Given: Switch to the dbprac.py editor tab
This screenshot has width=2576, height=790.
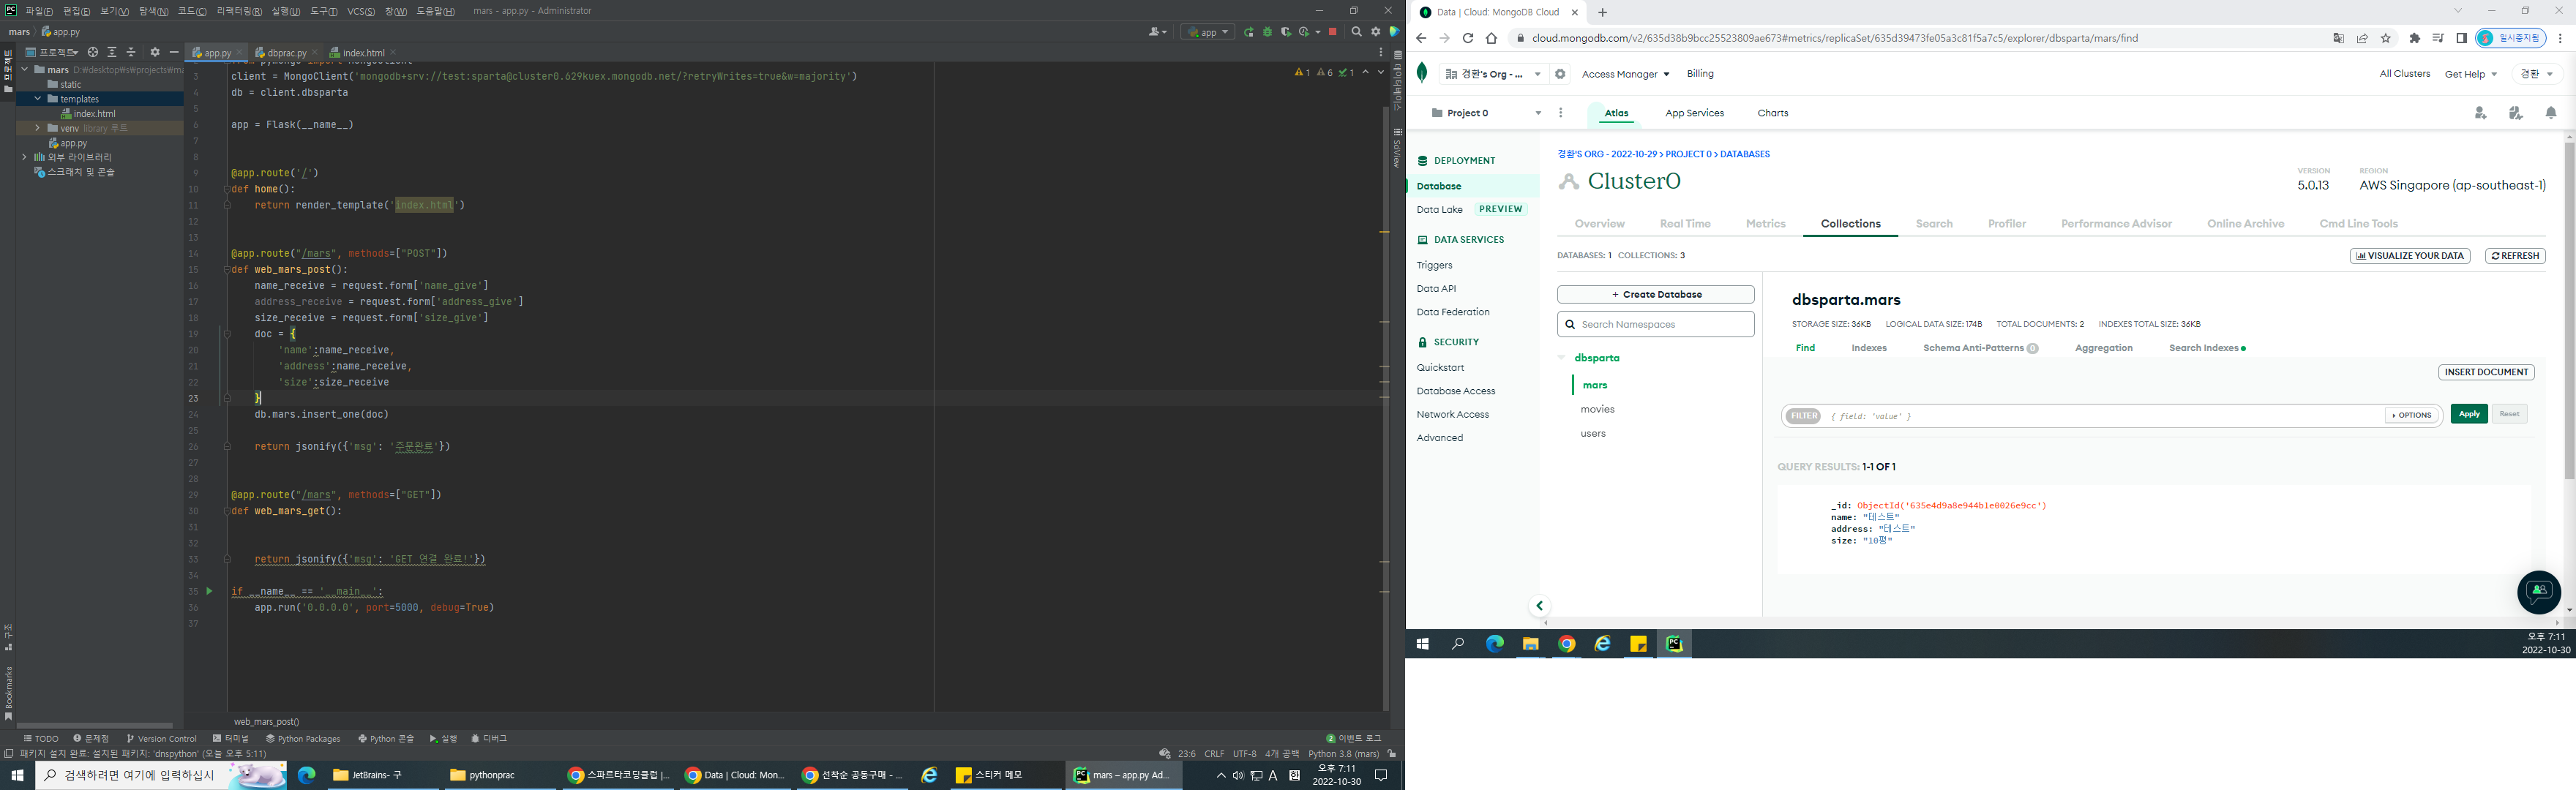Looking at the screenshot, I should click(x=287, y=53).
